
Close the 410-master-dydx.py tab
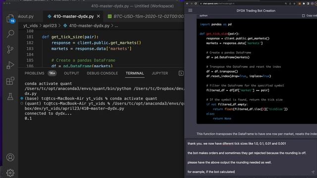pyautogui.click(x=99, y=16)
